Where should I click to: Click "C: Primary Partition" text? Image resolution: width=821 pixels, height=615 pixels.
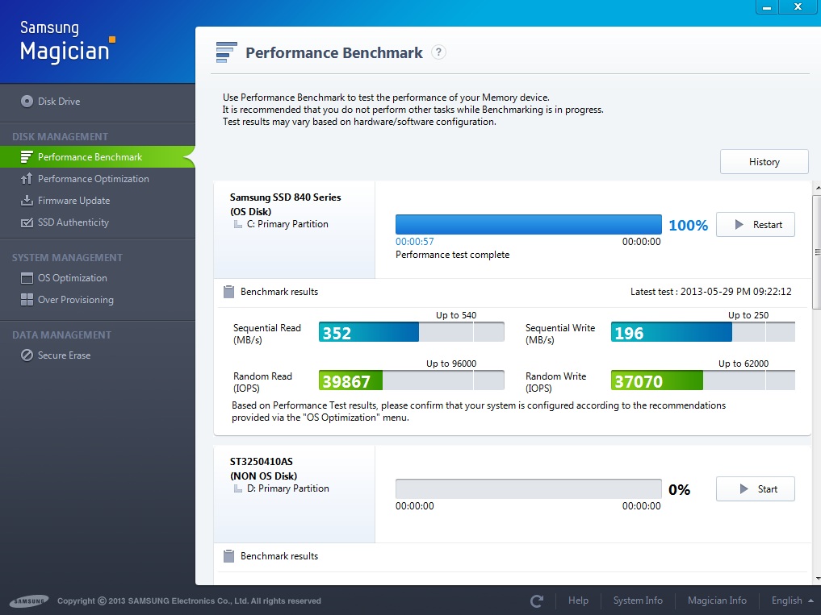[x=287, y=224]
